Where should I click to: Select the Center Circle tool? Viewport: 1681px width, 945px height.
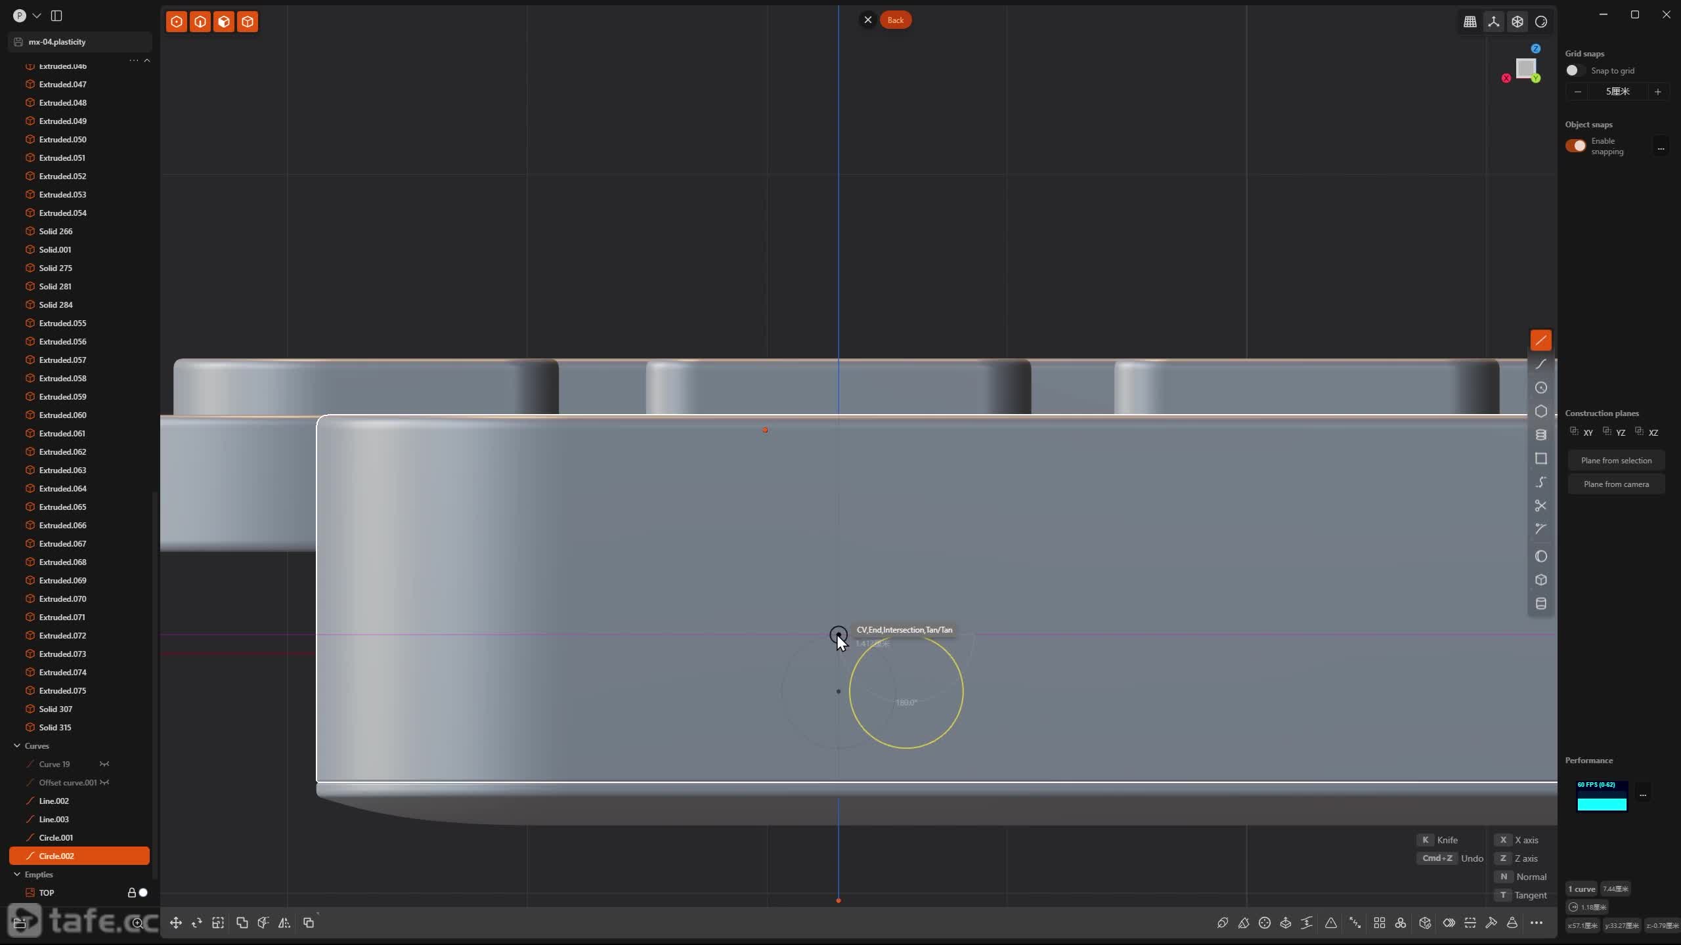coord(1540,388)
